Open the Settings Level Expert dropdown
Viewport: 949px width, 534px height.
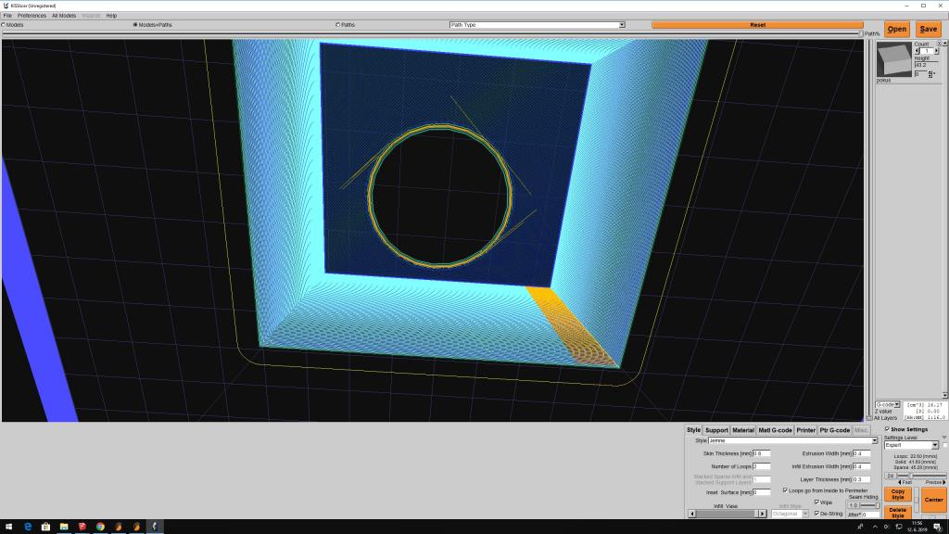tap(934, 445)
